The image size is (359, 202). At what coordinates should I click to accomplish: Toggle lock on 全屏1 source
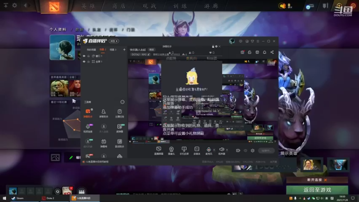88,61
